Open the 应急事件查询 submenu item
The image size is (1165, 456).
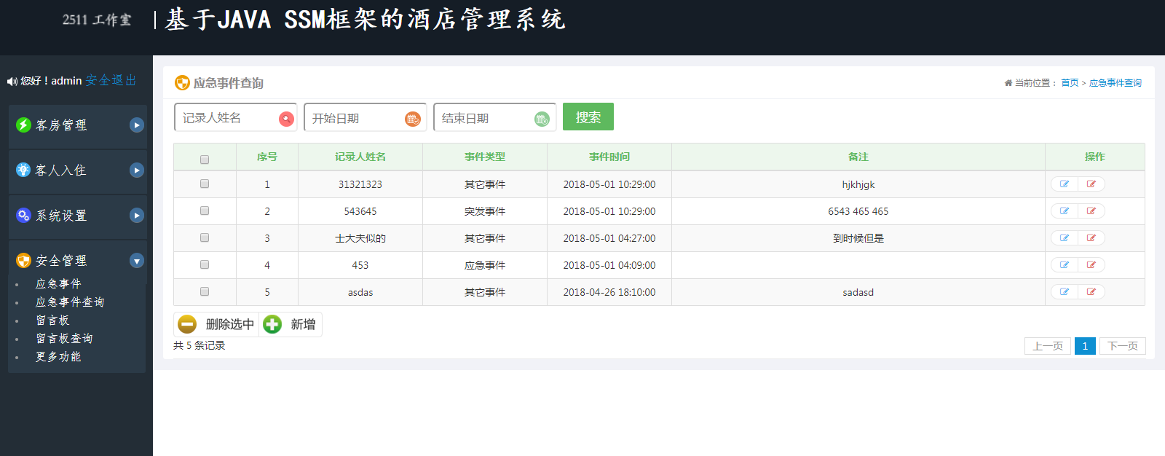(70, 302)
